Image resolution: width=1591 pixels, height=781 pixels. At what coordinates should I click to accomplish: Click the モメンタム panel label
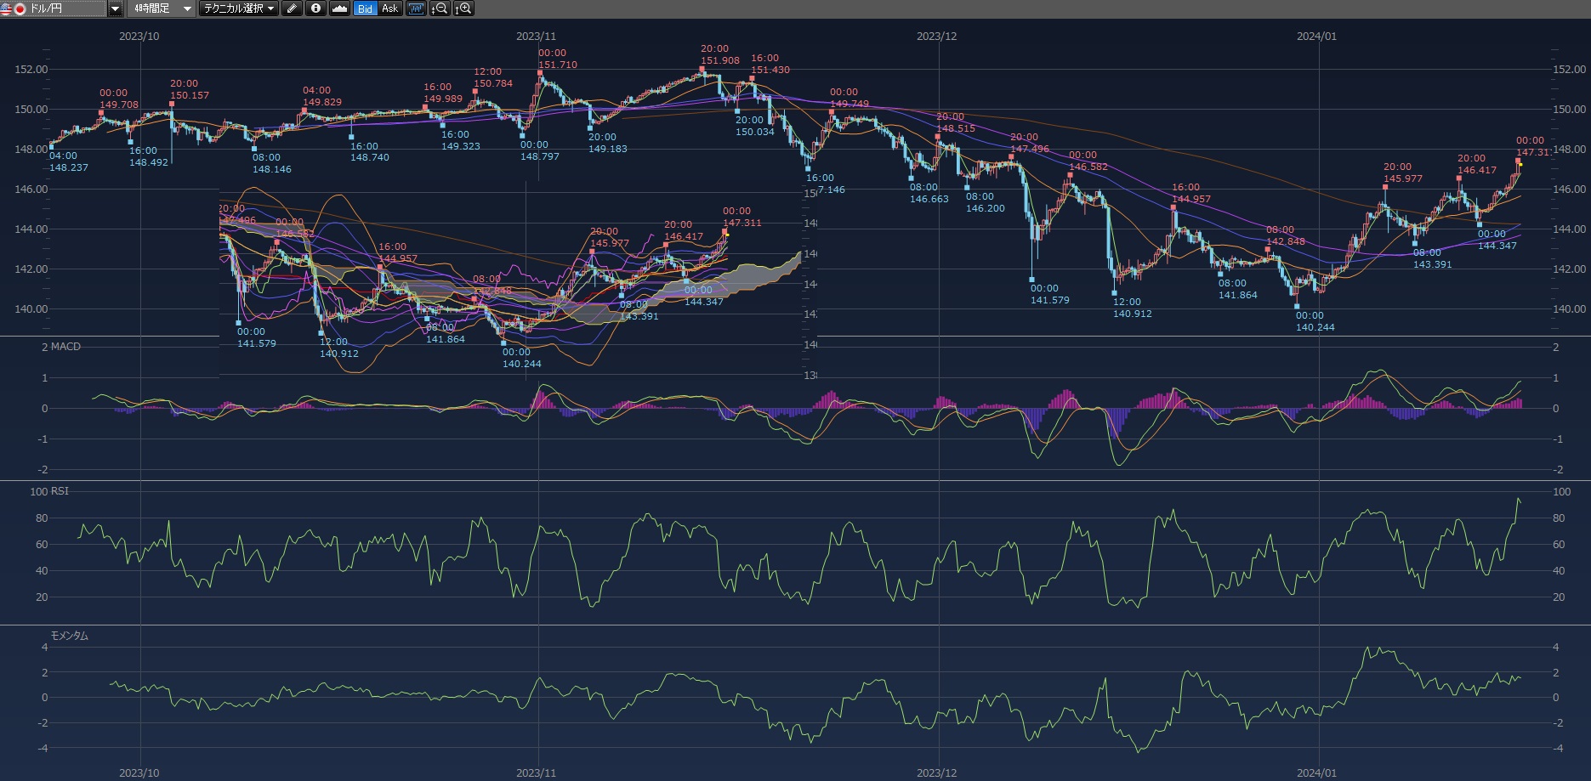click(70, 636)
